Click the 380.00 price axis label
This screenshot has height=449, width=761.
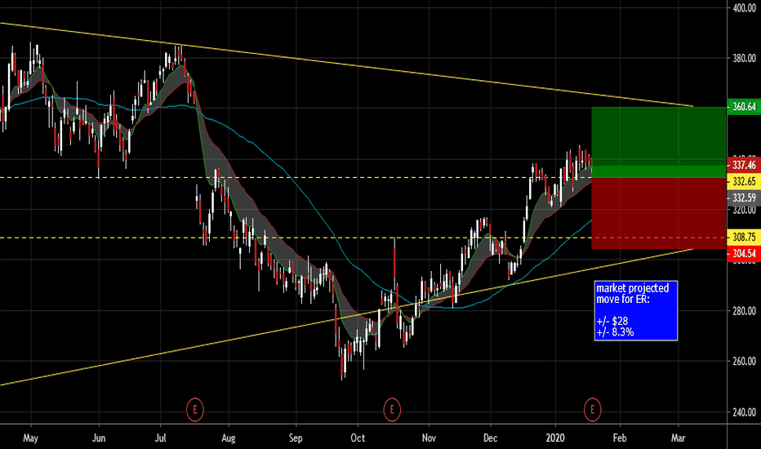[744, 58]
